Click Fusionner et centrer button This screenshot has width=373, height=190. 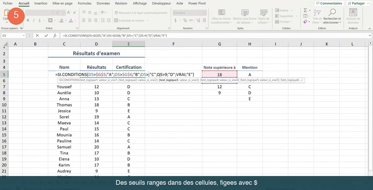[x=129, y=20]
